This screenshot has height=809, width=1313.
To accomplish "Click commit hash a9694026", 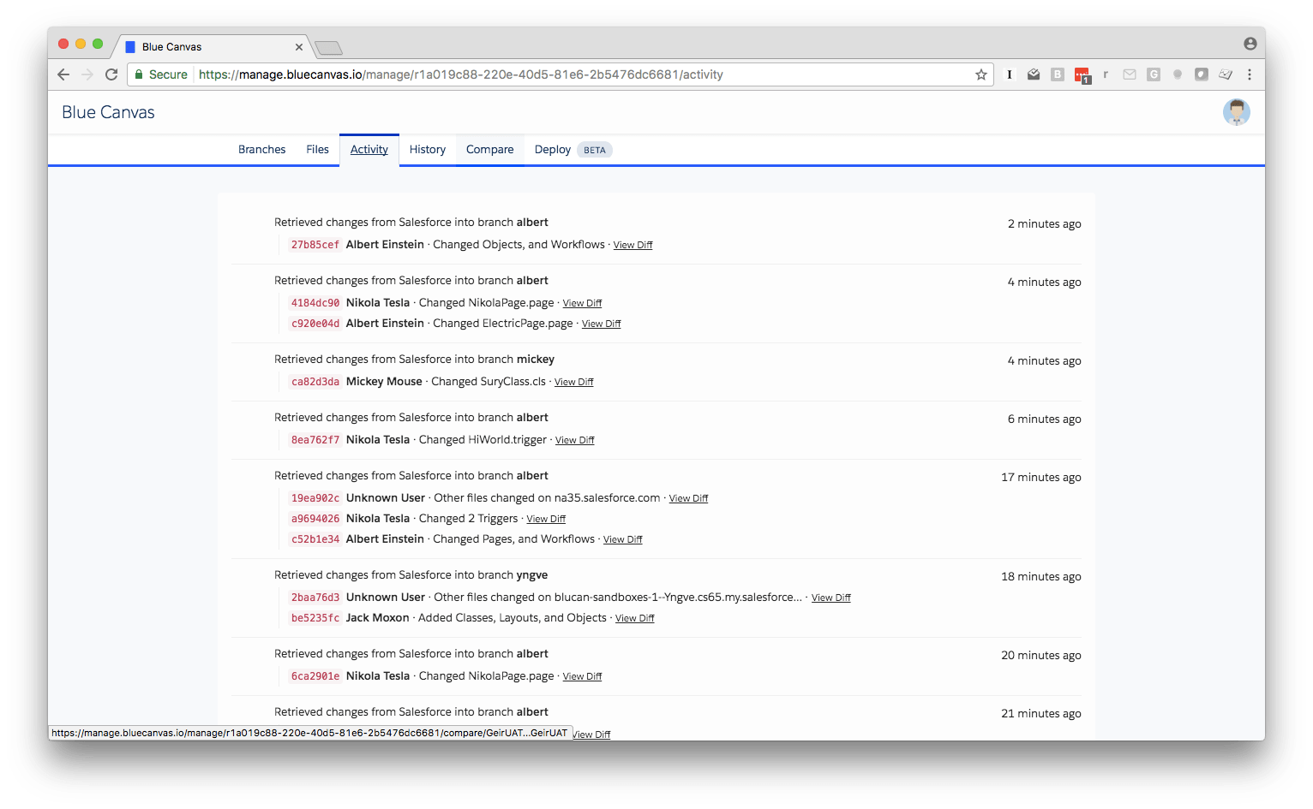I will click(x=315, y=519).
